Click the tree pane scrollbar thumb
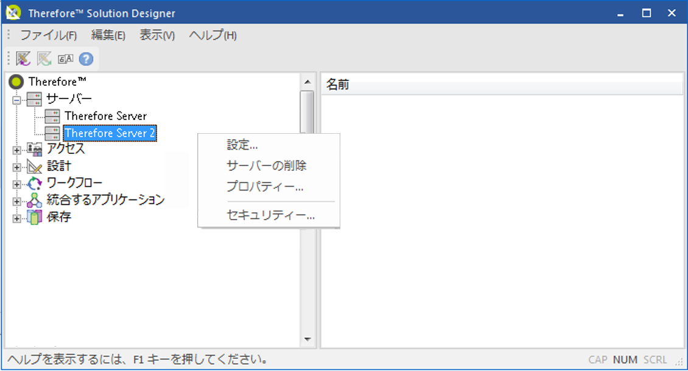Screen dimensions: 688x371 tap(307, 112)
